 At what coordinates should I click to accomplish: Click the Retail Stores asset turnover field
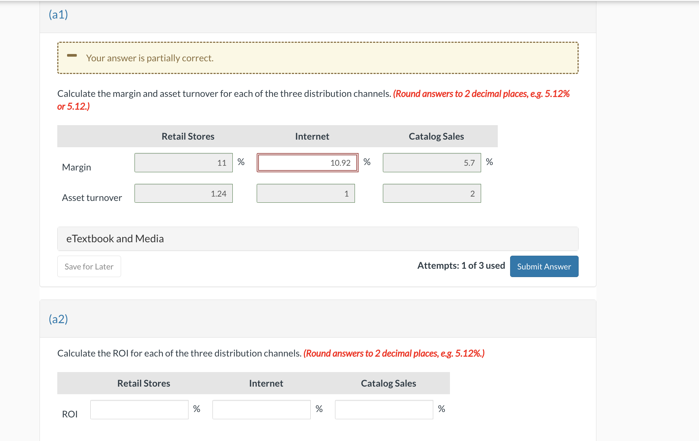[x=183, y=194]
